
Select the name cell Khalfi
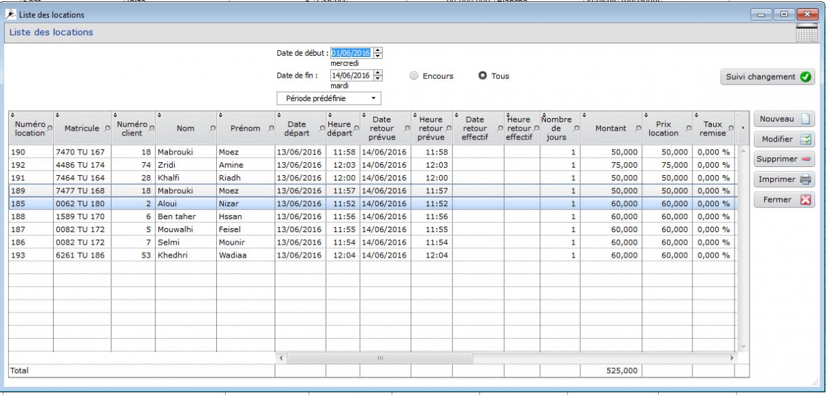pos(186,178)
